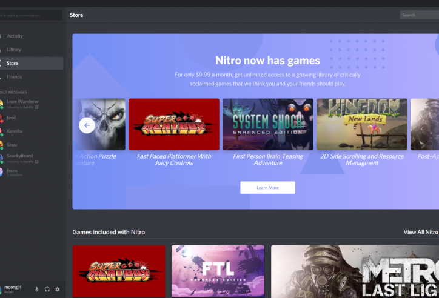439x298 pixels.
Task: Open SnarkyBeard direct message
Action: point(32,158)
